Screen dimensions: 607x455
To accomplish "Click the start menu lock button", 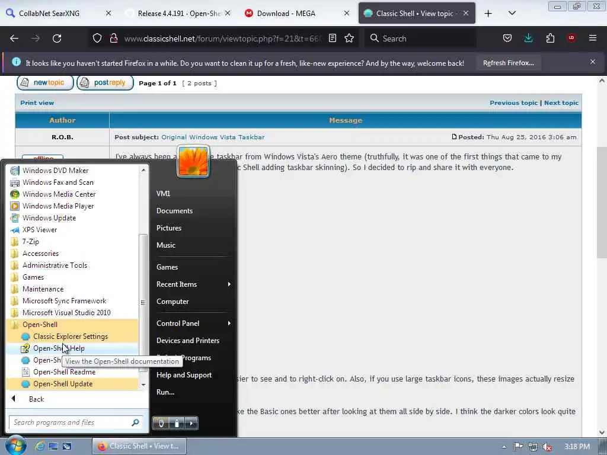I will (x=177, y=423).
